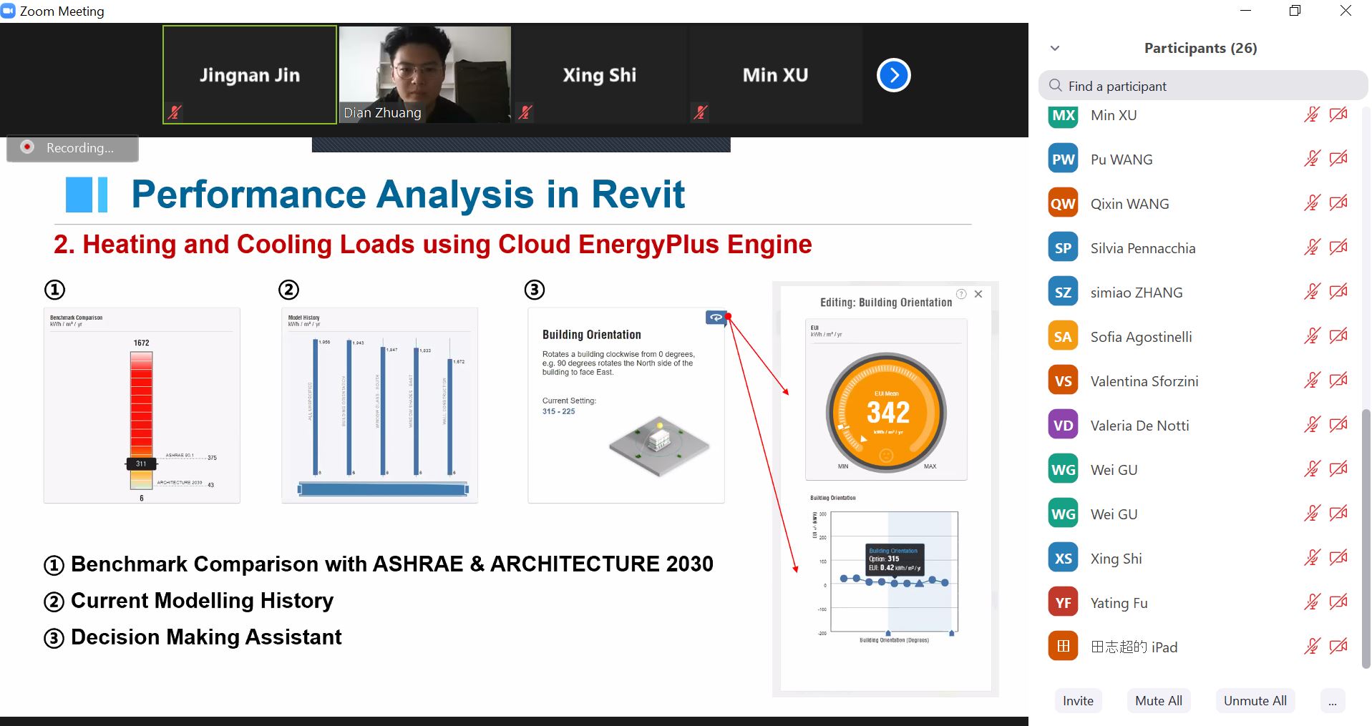
Task: Click Pu WANG's video-off camera icon
Action: (1338, 160)
